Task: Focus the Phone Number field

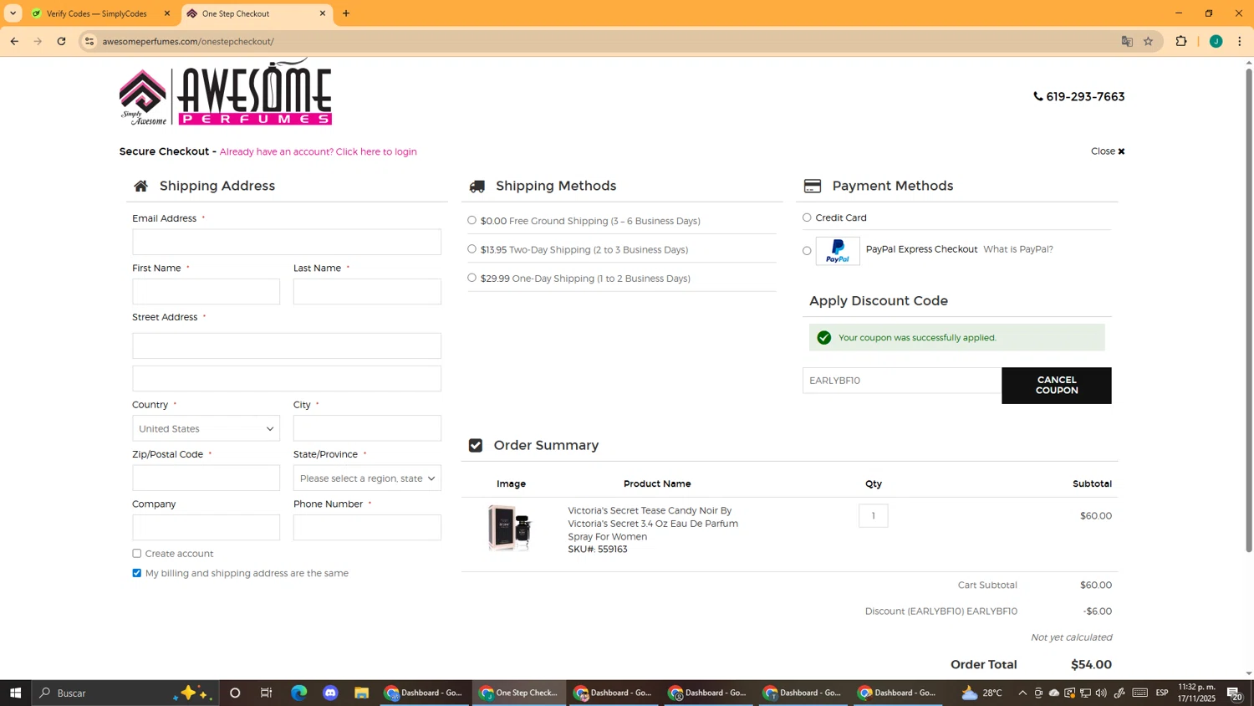Action: point(367,528)
